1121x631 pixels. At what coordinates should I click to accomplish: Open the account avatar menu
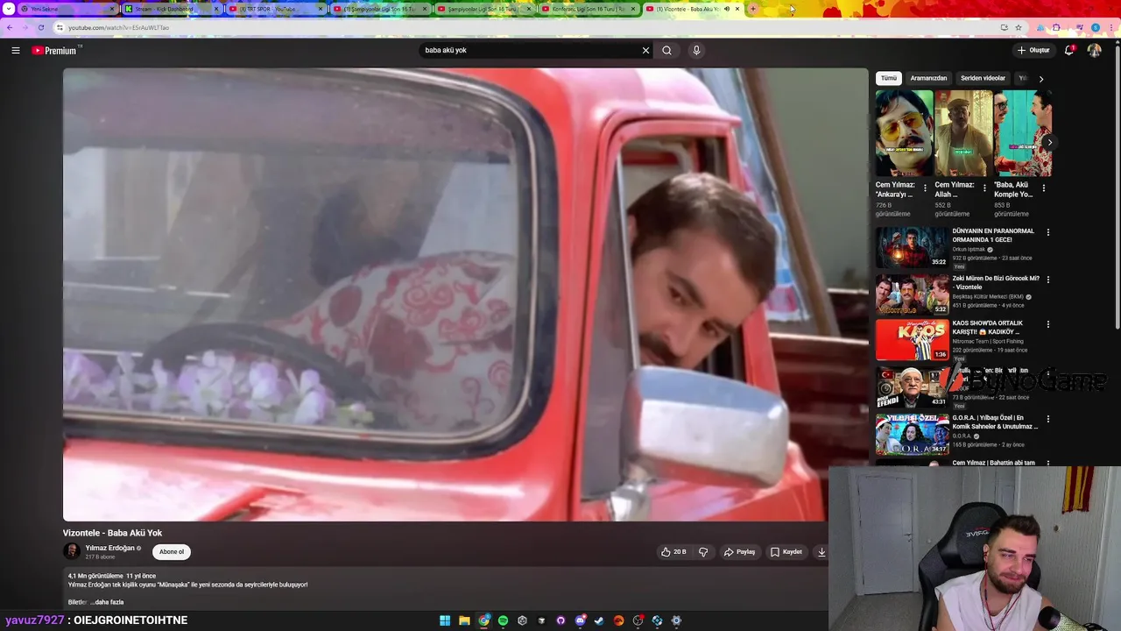coord(1094,50)
